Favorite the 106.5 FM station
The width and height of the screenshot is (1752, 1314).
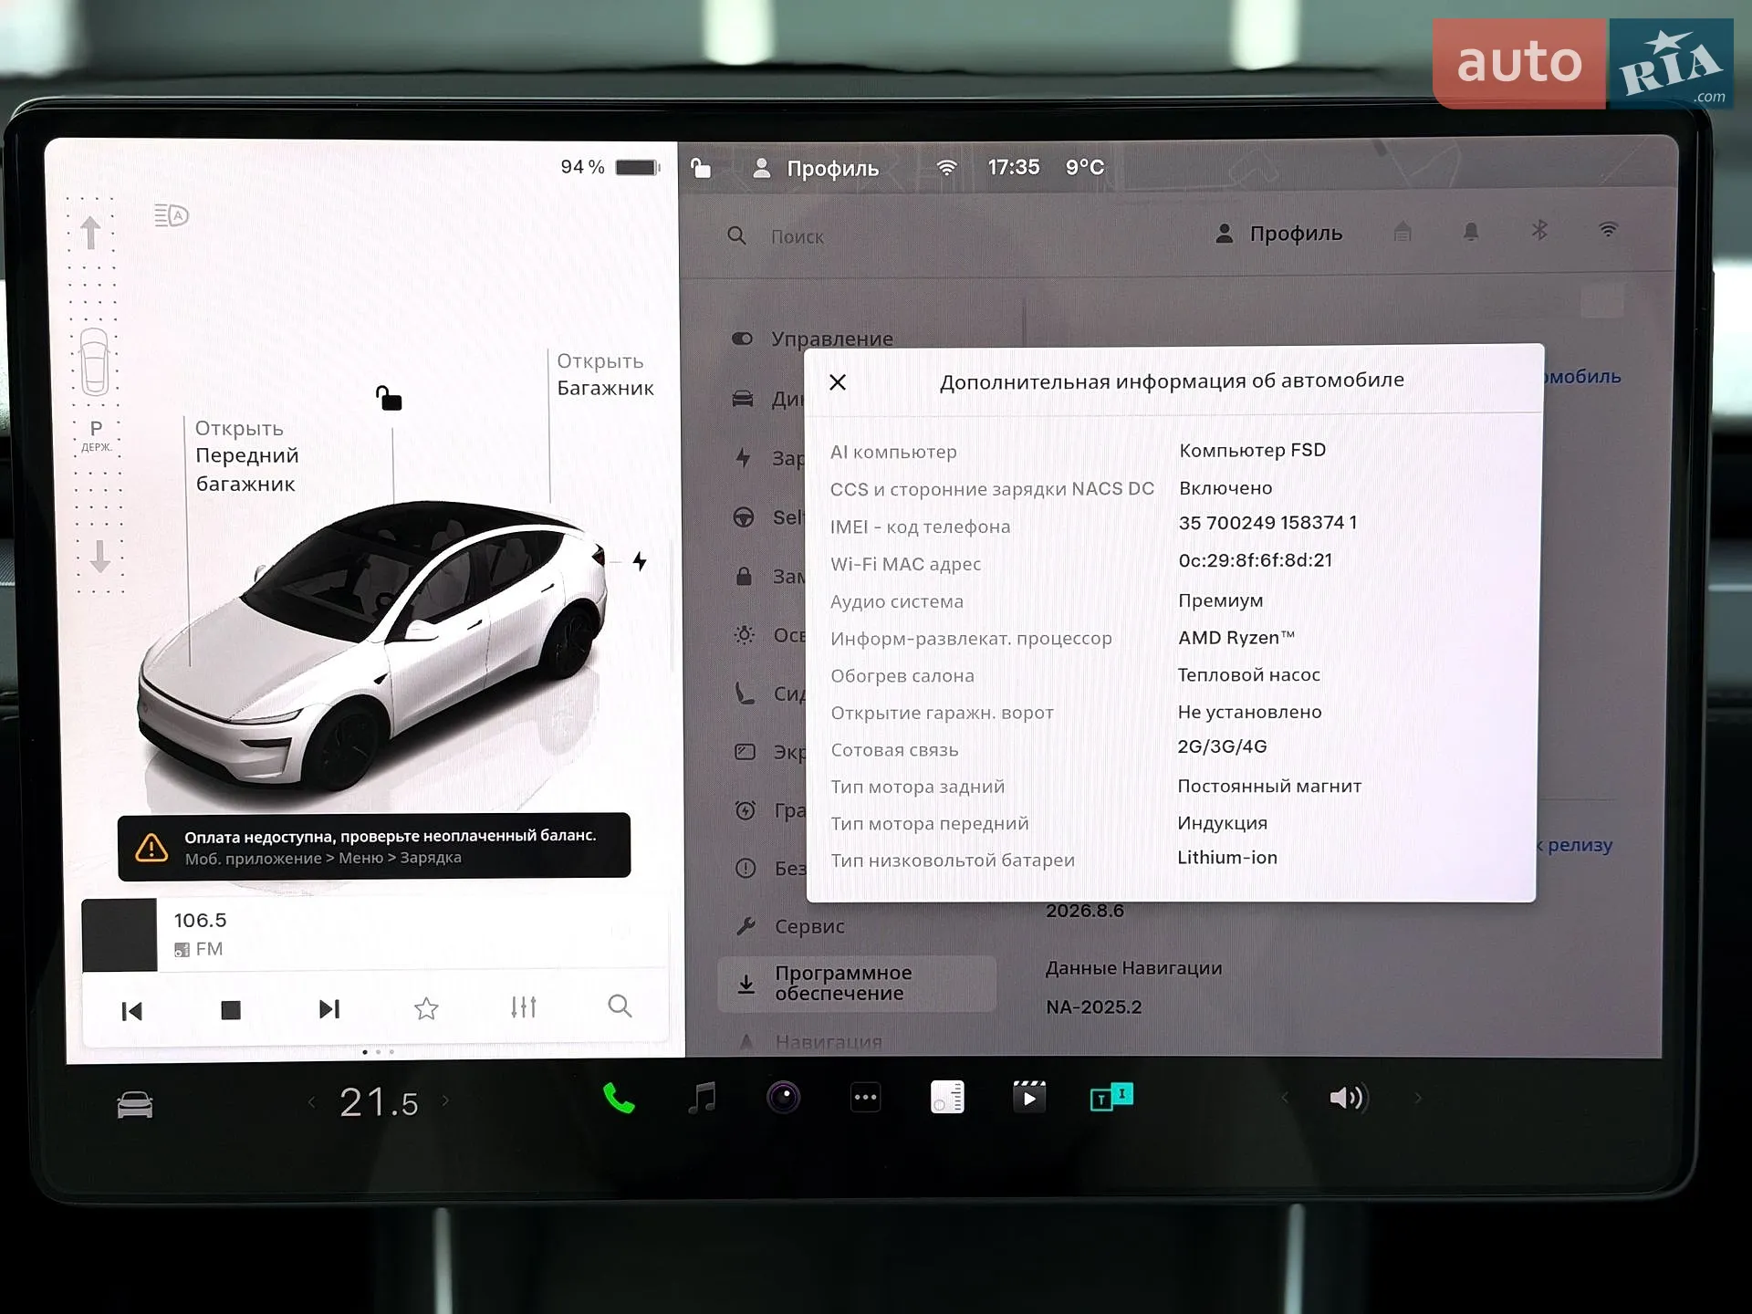[426, 1008]
